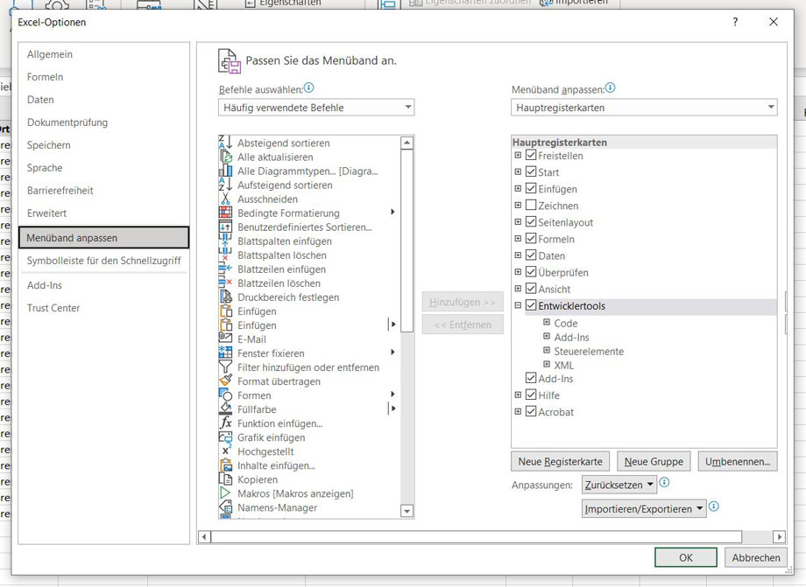Confirm the dialog with OK
This screenshot has height=587, width=806.
686,557
